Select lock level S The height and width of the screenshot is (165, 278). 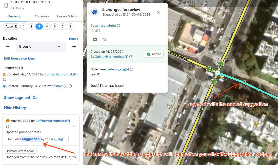[70, 26]
